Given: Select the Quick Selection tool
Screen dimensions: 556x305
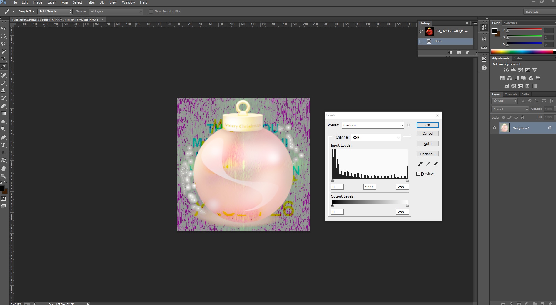Looking at the screenshot, I should [4, 51].
